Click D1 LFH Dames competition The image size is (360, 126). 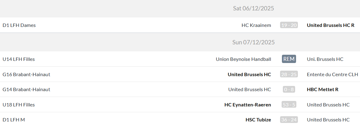(19, 25)
